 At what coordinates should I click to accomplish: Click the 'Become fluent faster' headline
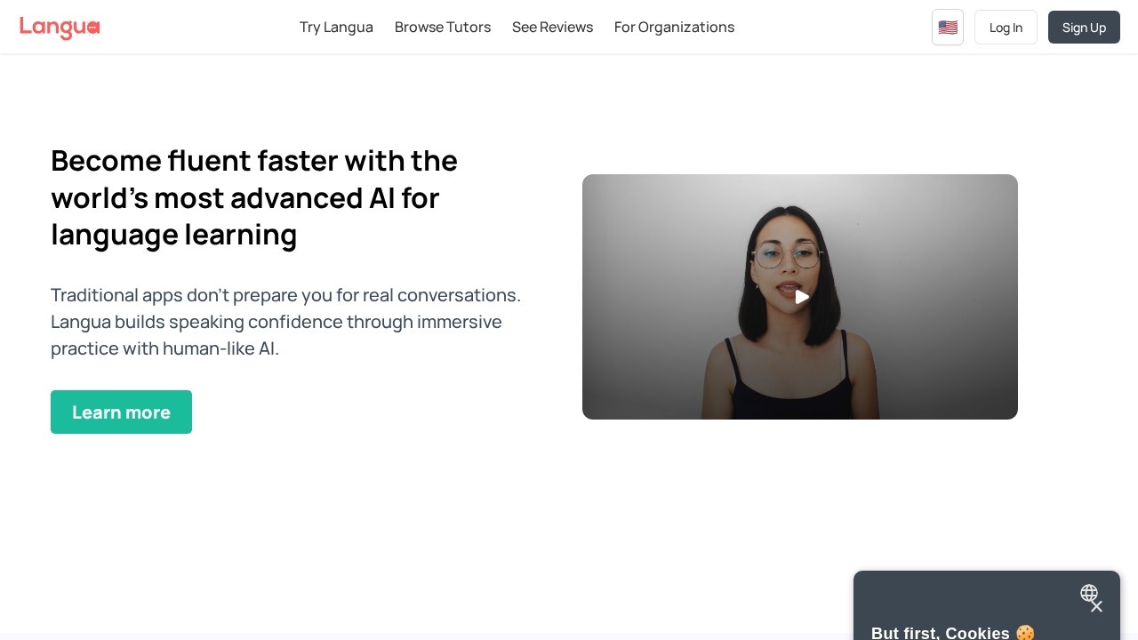254,197
